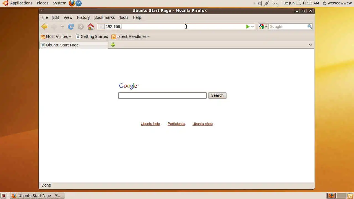This screenshot has width=354, height=199.
Task: Switch to the second workspace in switcher
Action: pyautogui.click(x=341, y=196)
